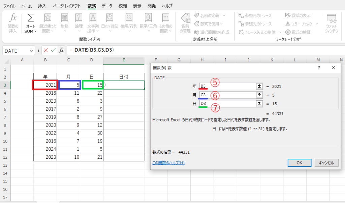Select row header 7
Image resolution: width=345 pixels, height=203 pixels.
tap(5, 117)
